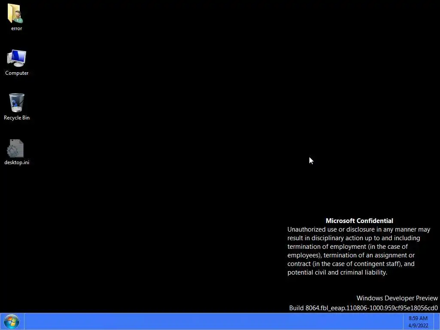Click the 'error' folder label text
The width and height of the screenshot is (440, 330).
pyautogui.click(x=17, y=28)
